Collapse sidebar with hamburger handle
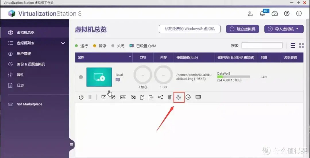 [71, 145]
